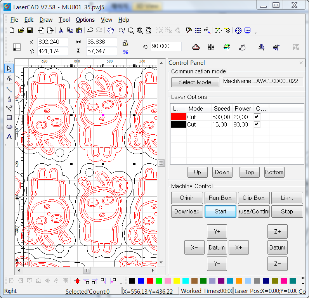Click the red center-align icon
This screenshot has width=309, height=298.
tap(77, 281)
